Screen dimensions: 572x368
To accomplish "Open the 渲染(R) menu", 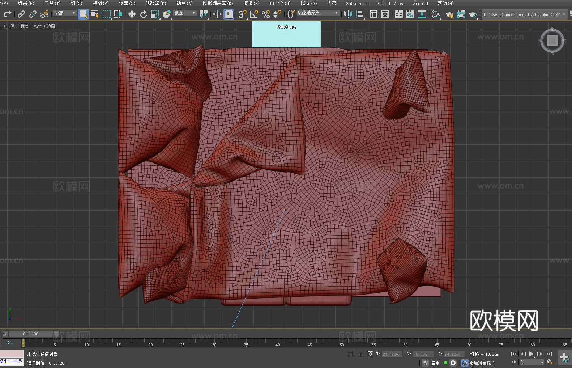I will (251, 3).
